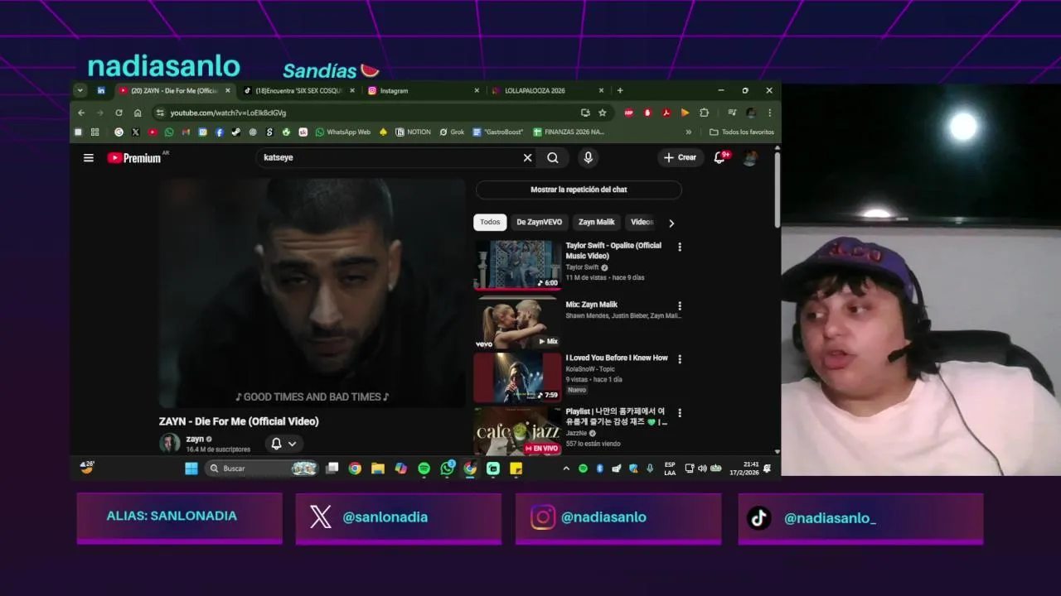Expand the hidden bookmarks overflow chevron
The height and width of the screenshot is (596, 1061).
click(x=688, y=132)
